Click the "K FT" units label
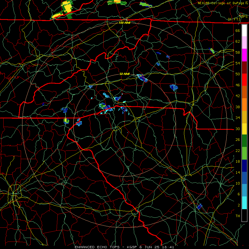Viewport: 249px width, 249px height. [234, 19]
